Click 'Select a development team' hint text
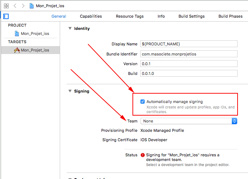248x179 pixels. click(x=188, y=165)
